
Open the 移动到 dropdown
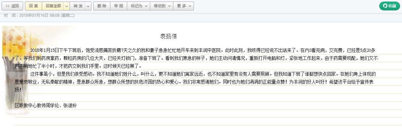click(162, 6)
